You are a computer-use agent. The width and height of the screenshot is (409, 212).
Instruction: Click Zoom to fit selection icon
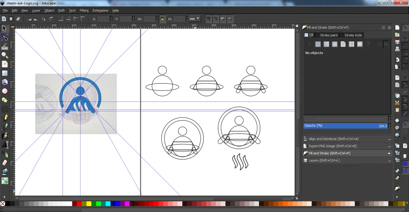[x=397, y=121]
